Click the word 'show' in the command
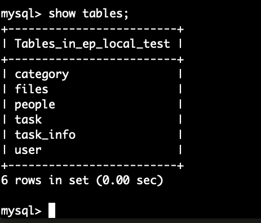The height and width of the screenshot is (223, 261). tap(62, 14)
